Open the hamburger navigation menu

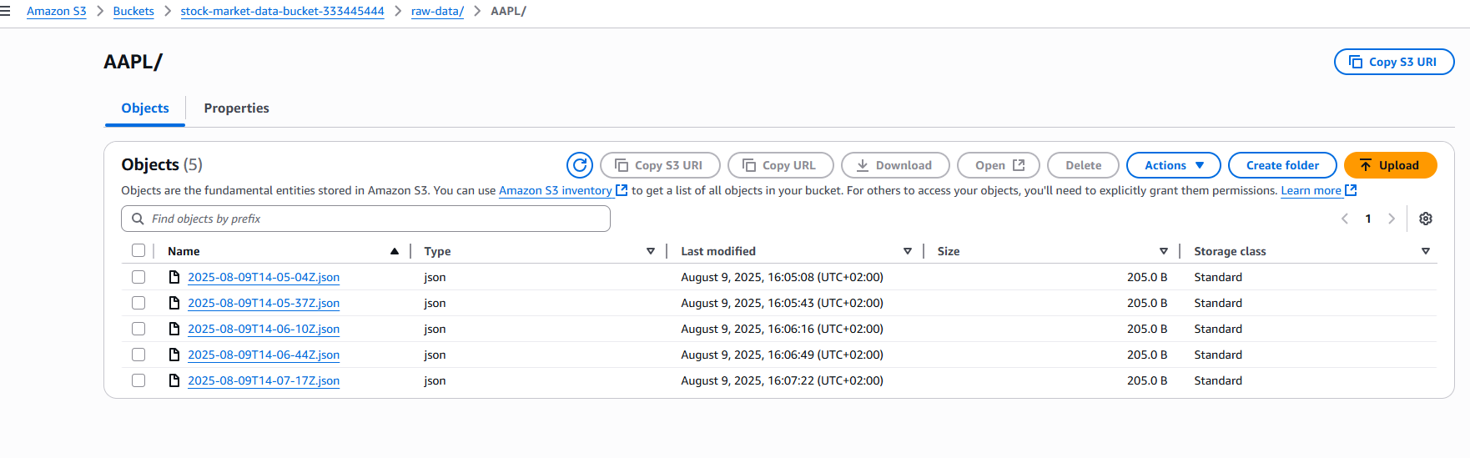(5, 11)
